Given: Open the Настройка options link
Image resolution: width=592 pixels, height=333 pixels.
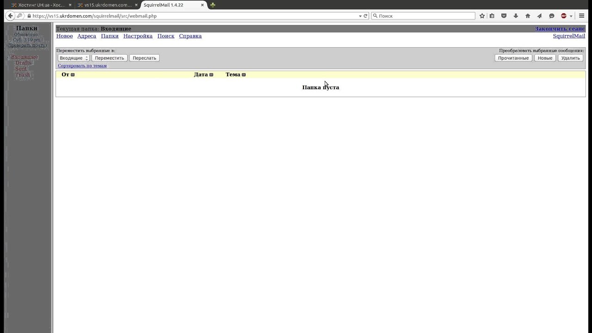Looking at the screenshot, I should [x=138, y=36].
